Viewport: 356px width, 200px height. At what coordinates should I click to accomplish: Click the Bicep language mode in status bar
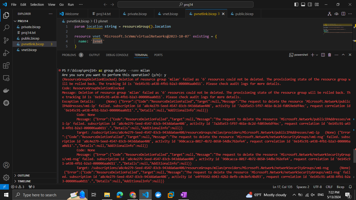point(340,187)
